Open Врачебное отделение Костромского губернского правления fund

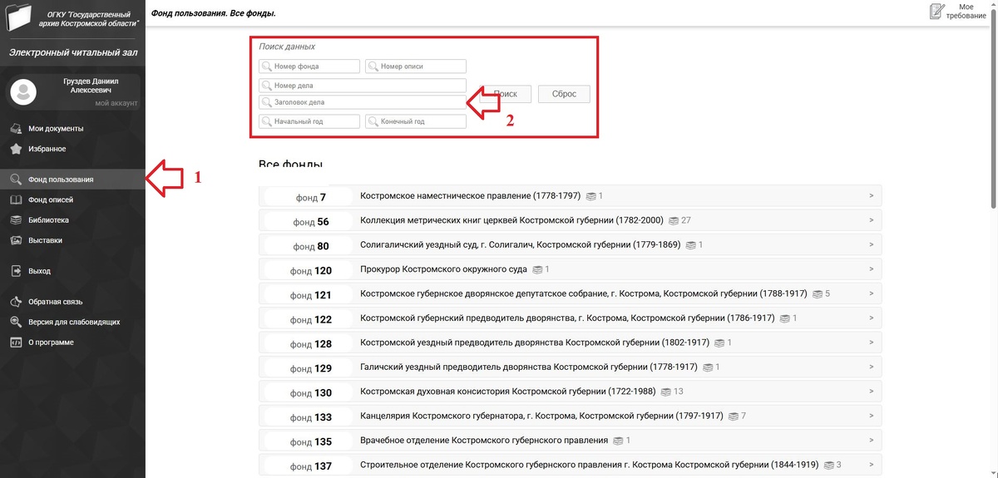click(484, 441)
